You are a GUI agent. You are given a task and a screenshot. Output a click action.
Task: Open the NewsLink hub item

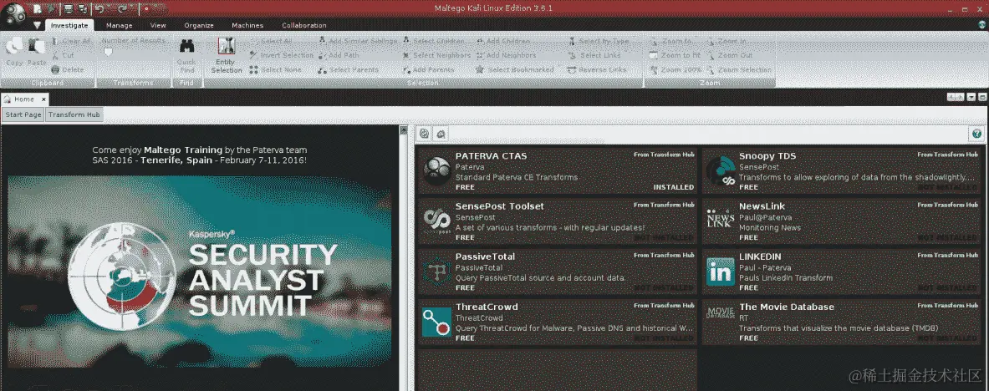pos(841,221)
